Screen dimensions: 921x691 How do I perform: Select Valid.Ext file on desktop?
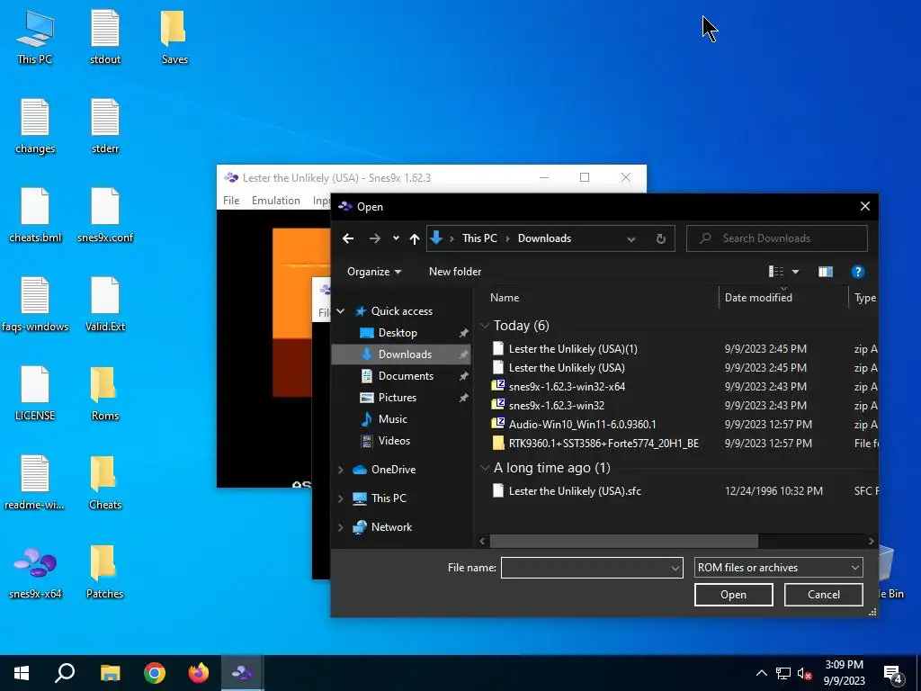point(105,304)
